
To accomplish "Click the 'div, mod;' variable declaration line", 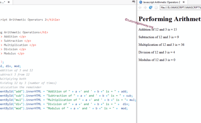I will [x=11, y=66].
